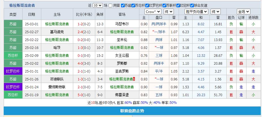The height and width of the screenshot is (117, 262).
Task: Expand the Crow* bookmaker dropdown
Action: click(x=153, y=12)
